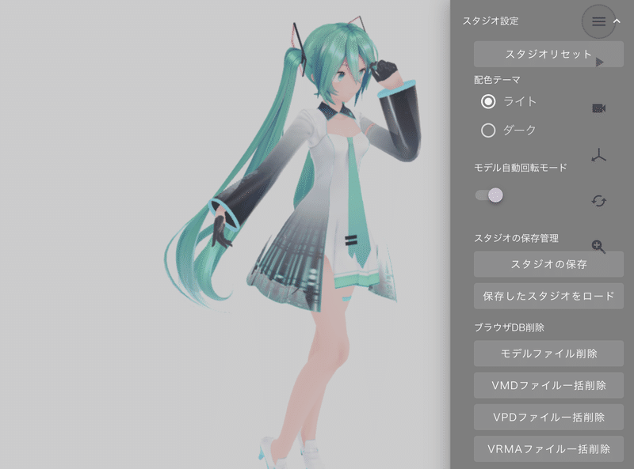Image resolution: width=634 pixels, height=469 pixels.
Task: Click VRMAファイル一括削除
Action: pyautogui.click(x=548, y=448)
